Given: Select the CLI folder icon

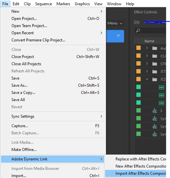Looking at the screenshot, I should (x=155, y=56).
